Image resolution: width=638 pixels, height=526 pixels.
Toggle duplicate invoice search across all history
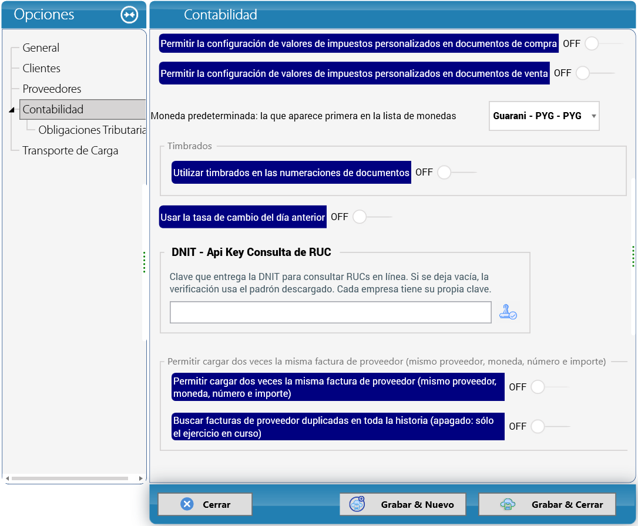pyautogui.click(x=550, y=426)
